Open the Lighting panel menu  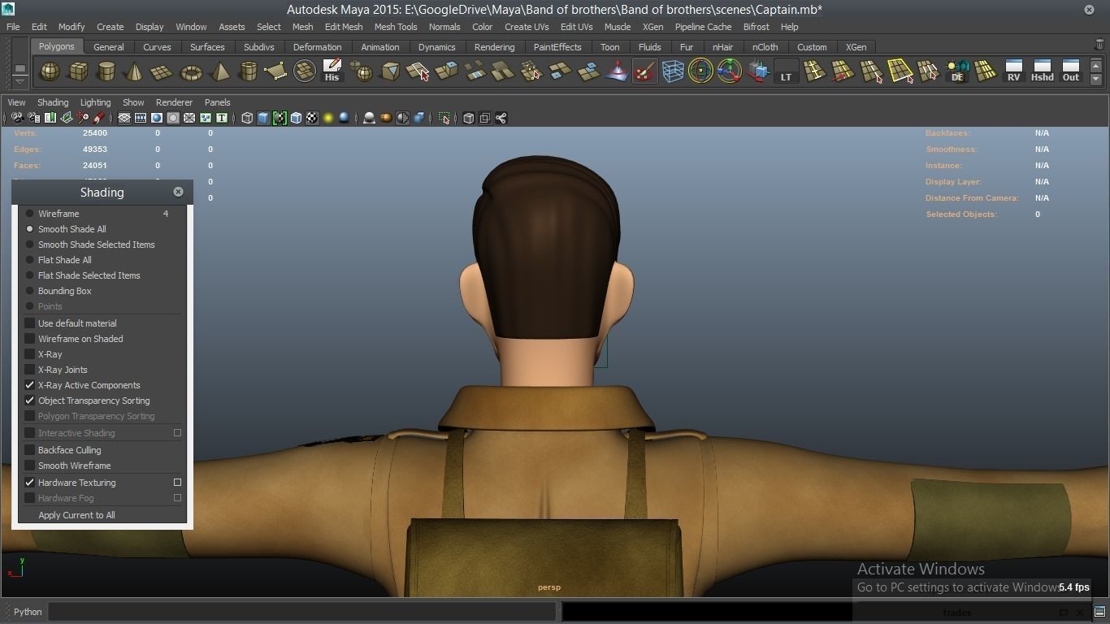(x=95, y=102)
